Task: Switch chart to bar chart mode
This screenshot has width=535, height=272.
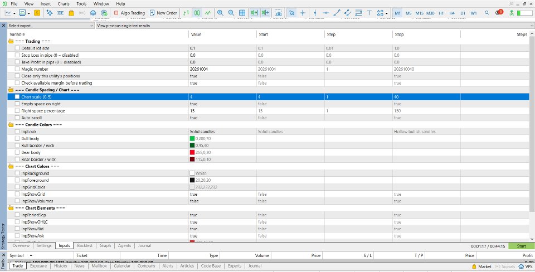Action: 186,13
